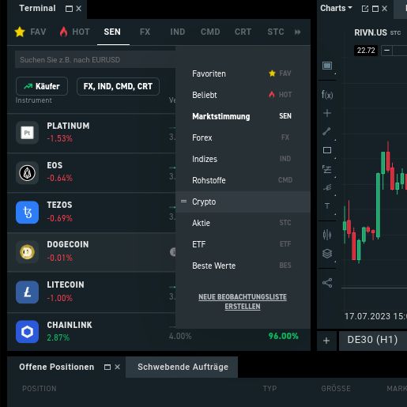
Task: Select the trend line drawing tool
Action: point(326,131)
